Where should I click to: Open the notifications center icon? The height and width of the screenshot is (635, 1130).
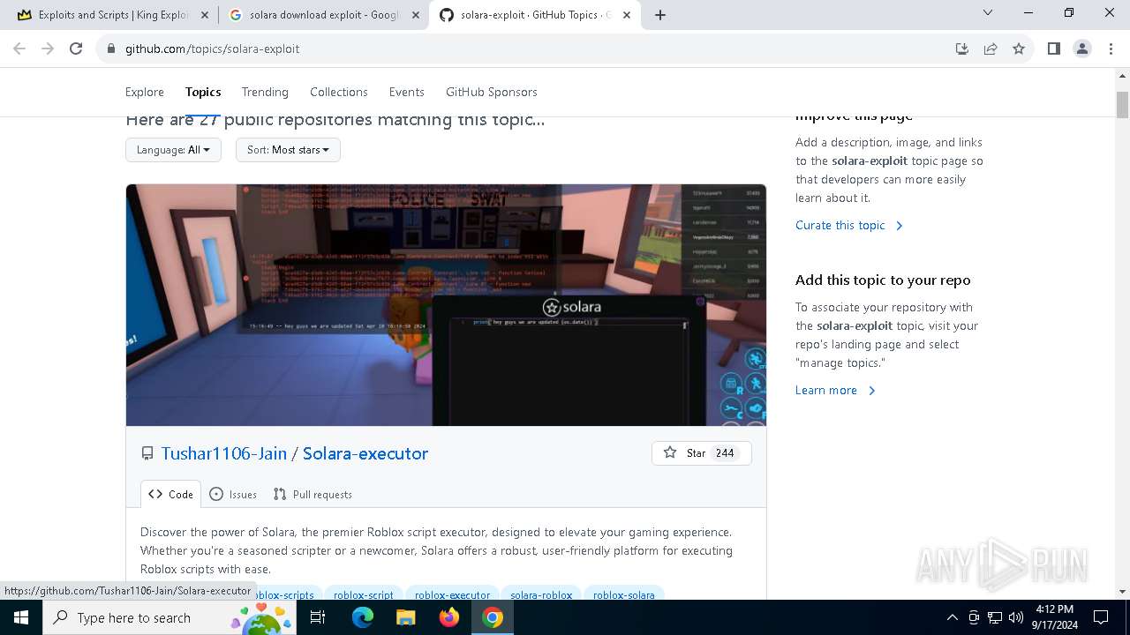point(1101,617)
